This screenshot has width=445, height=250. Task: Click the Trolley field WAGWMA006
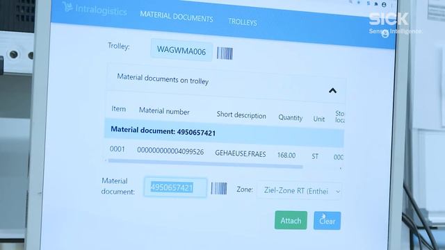pyautogui.click(x=181, y=51)
